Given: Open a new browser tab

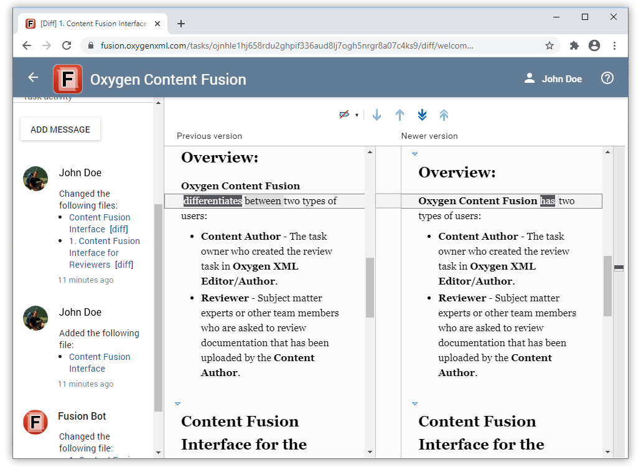Looking at the screenshot, I should click(181, 24).
